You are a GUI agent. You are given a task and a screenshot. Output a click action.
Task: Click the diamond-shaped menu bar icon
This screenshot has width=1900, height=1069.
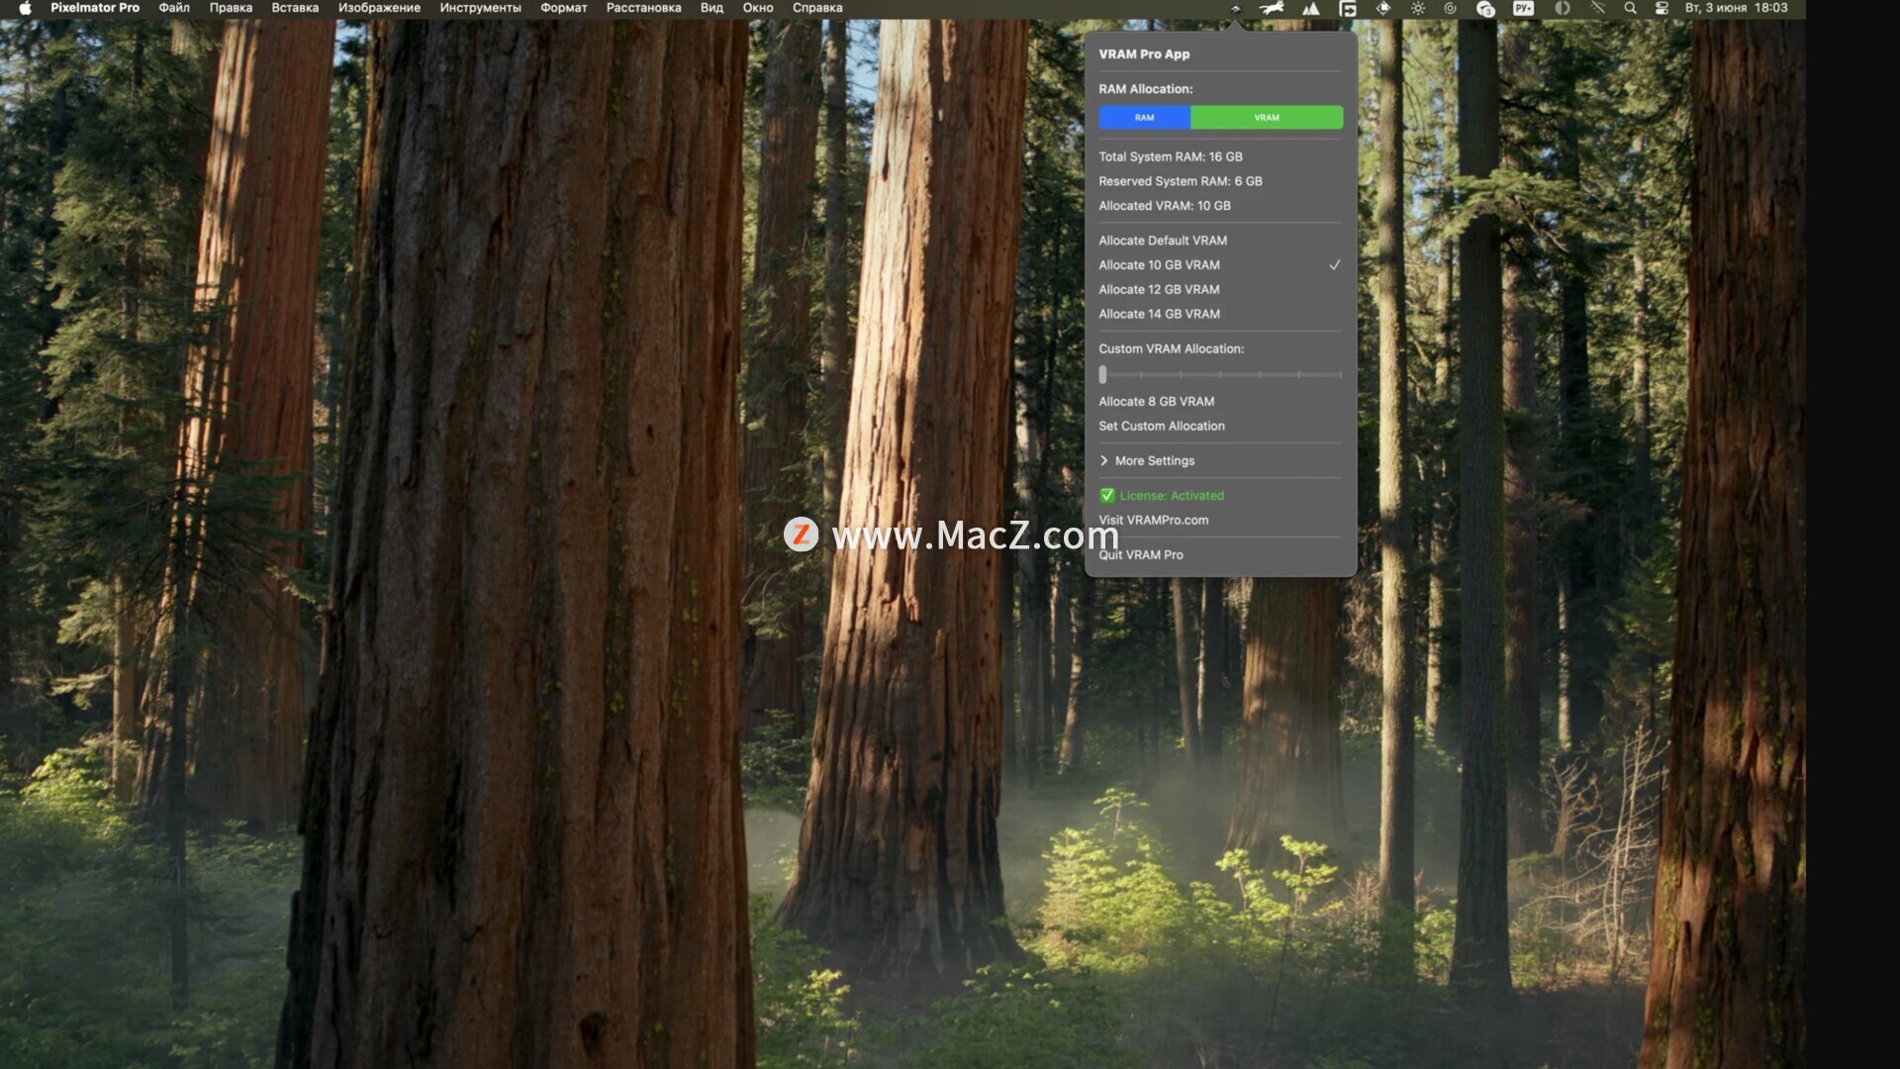(1383, 8)
